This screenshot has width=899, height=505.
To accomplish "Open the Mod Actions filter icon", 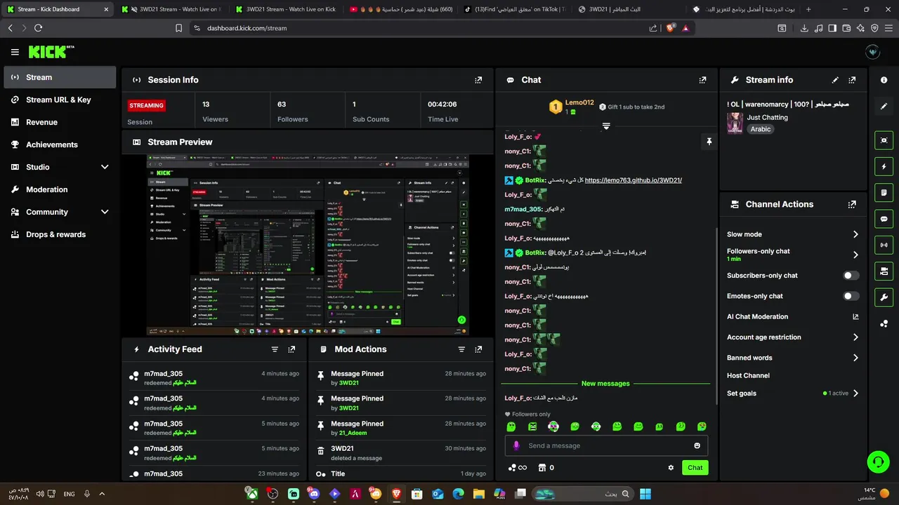I will pyautogui.click(x=461, y=349).
